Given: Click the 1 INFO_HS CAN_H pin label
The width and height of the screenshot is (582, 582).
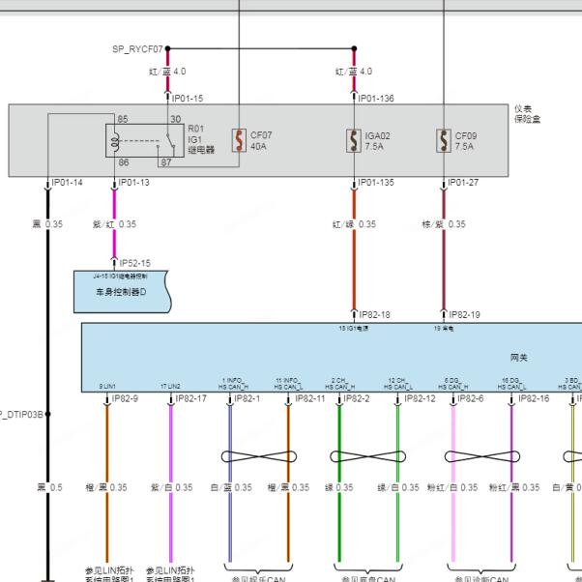Looking at the screenshot, I should pyautogui.click(x=233, y=384).
